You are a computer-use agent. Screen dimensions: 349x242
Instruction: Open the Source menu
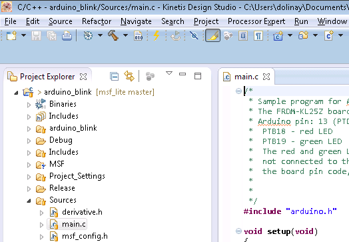[x=61, y=21]
